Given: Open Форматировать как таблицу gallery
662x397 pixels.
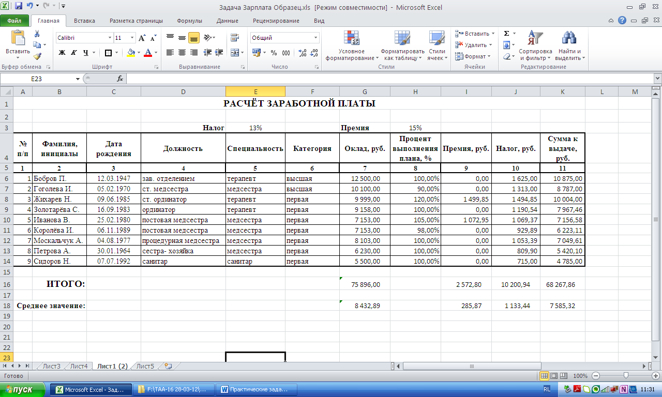Looking at the screenshot, I should pos(402,45).
